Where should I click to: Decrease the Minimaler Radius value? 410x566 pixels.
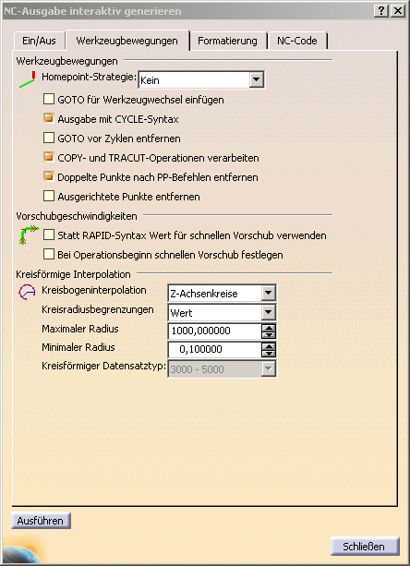[269, 353]
